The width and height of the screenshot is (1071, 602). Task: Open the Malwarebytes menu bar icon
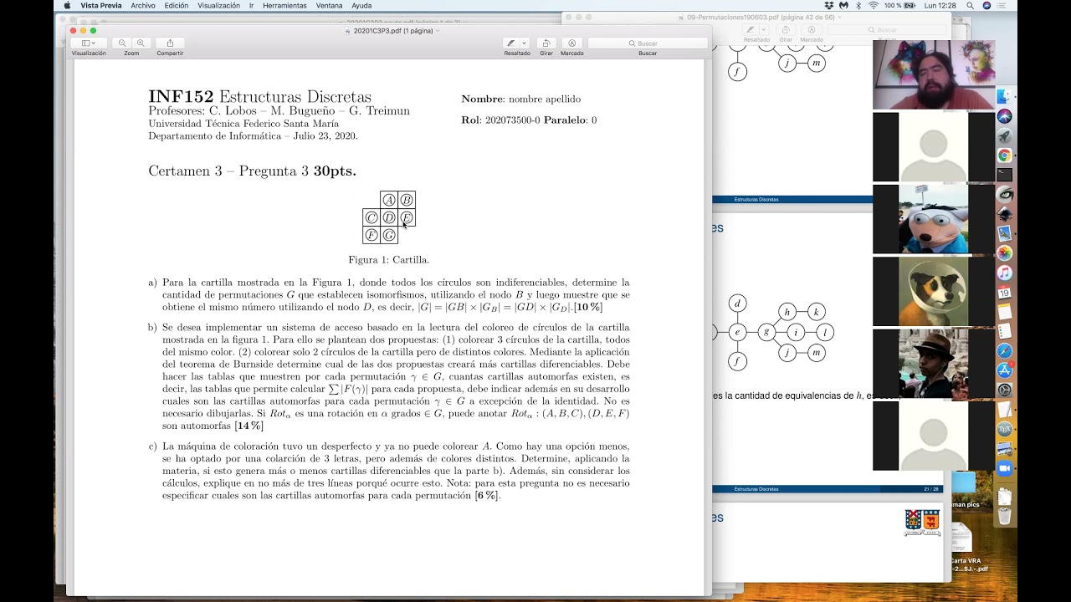pos(843,5)
